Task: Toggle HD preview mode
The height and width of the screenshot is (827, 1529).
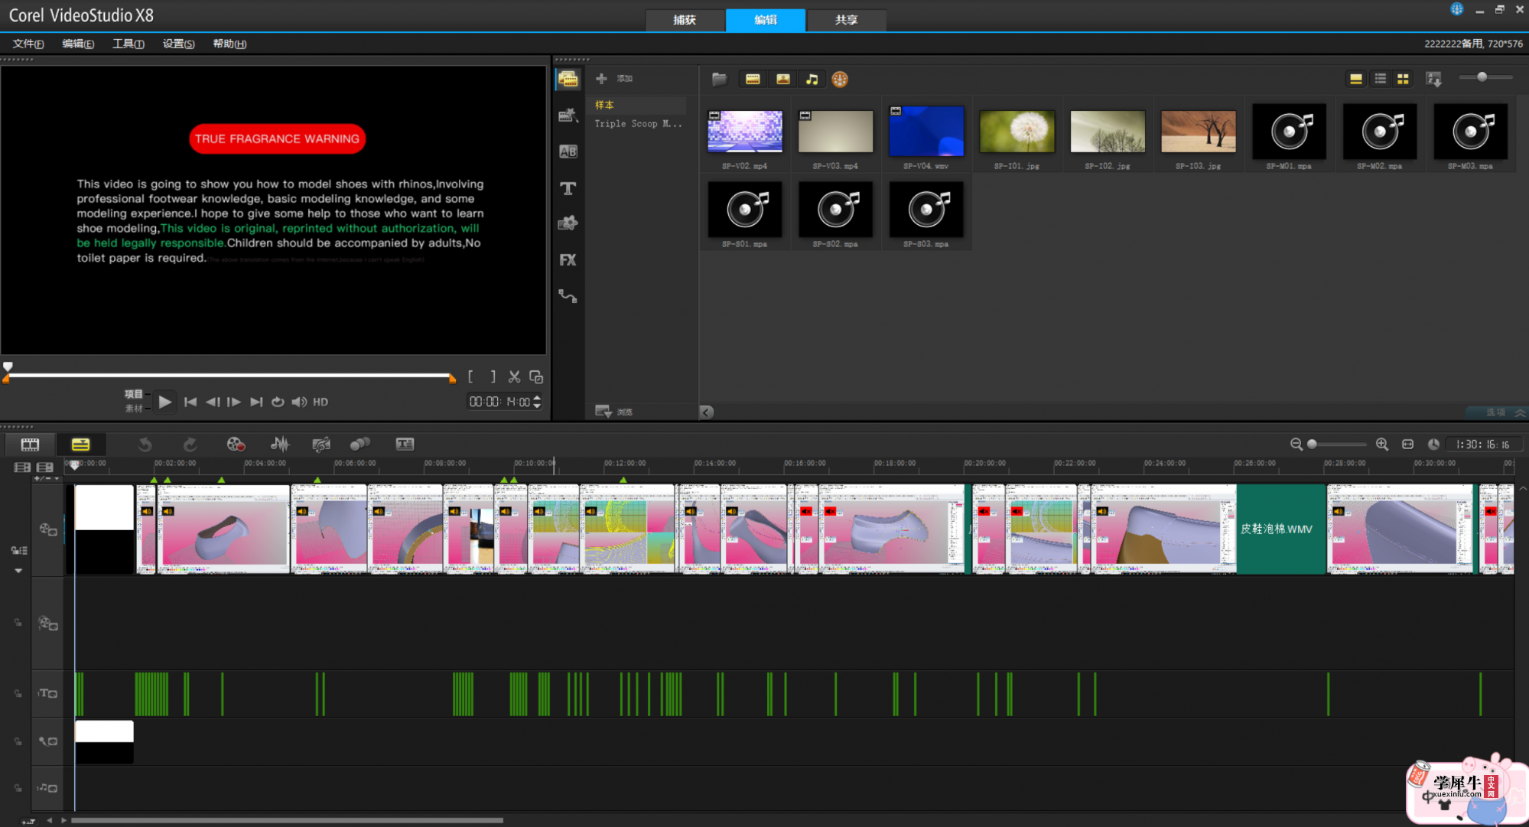Action: click(x=320, y=402)
